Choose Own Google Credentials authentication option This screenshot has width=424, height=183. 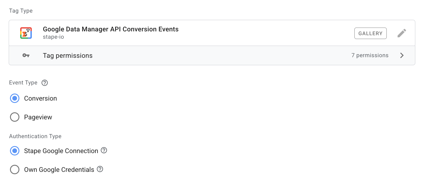(x=15, y=170)
